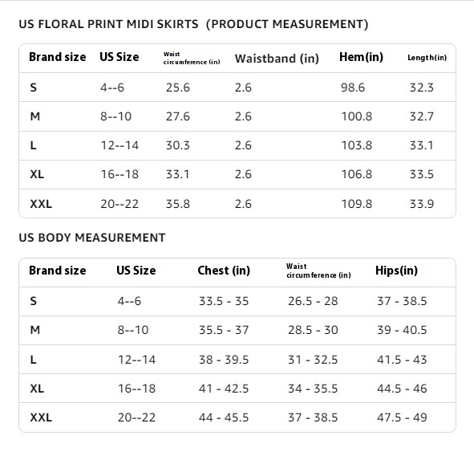Screen dimensions: 474x460
Task: Select waist circumference 30.3 for size L
Action: click(x=178, y=145)
